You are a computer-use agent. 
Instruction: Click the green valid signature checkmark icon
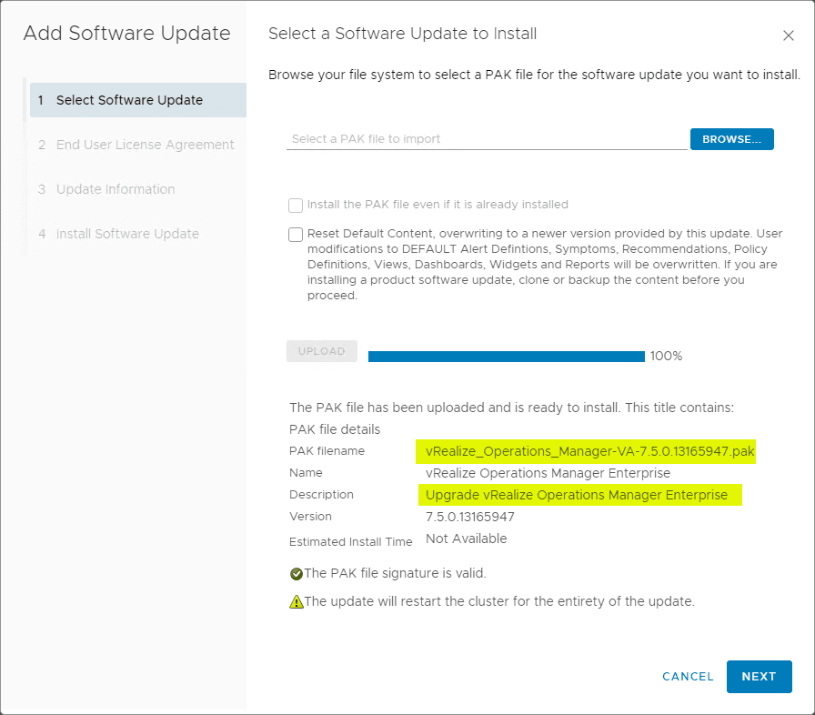click(296, 574)
